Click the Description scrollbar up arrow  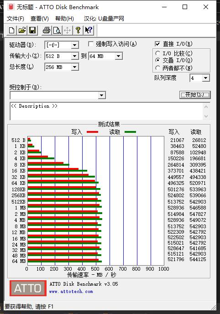tap(206, 107)
